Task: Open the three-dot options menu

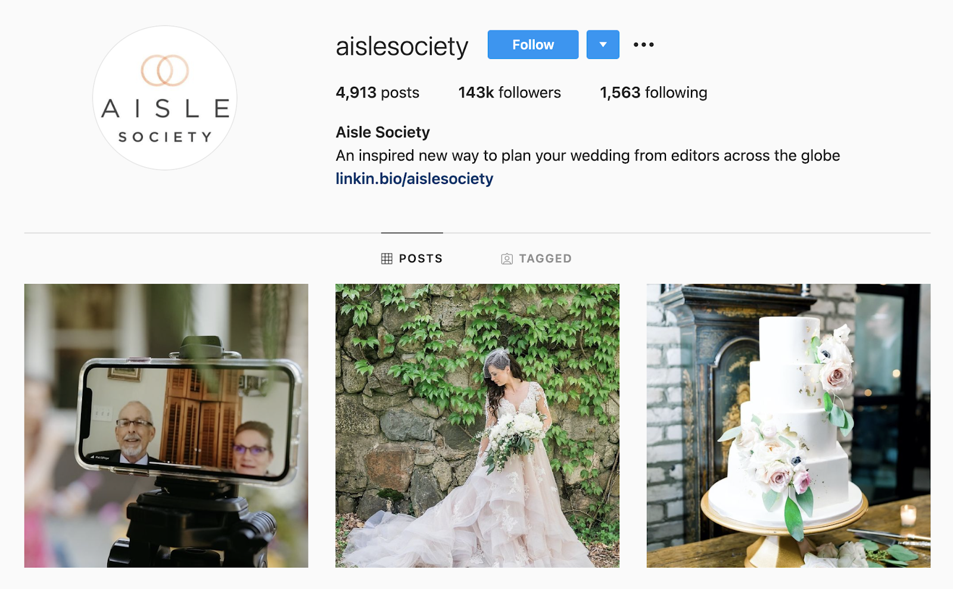Action: [x=643, y=45]
